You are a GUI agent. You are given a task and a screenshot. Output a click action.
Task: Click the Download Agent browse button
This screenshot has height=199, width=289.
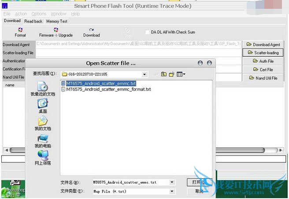click(x=263, y=44)
